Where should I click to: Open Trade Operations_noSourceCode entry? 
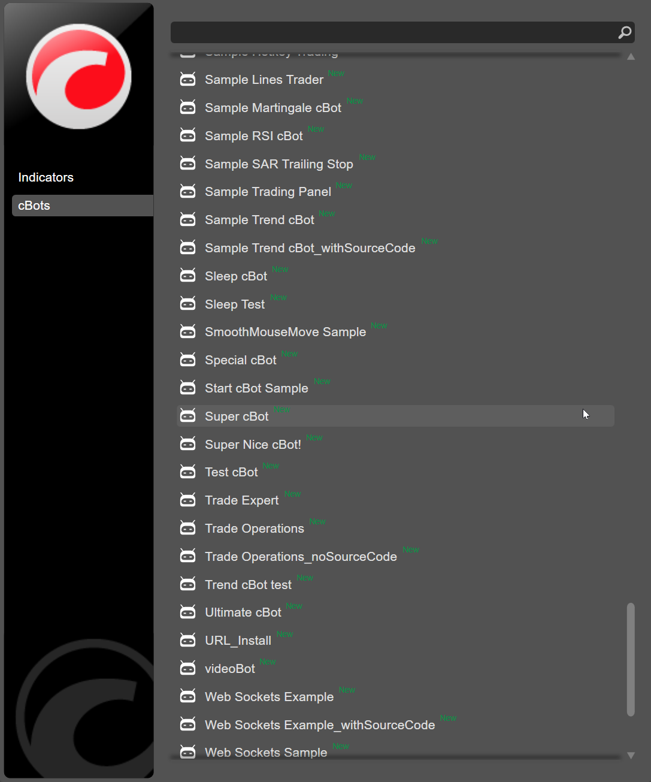[x=301, y=557]
